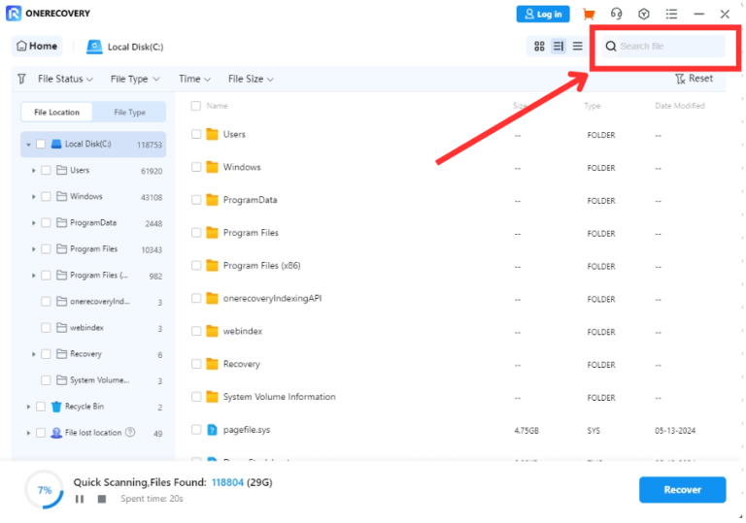Switch to the File Type tab

coord(129,113)
